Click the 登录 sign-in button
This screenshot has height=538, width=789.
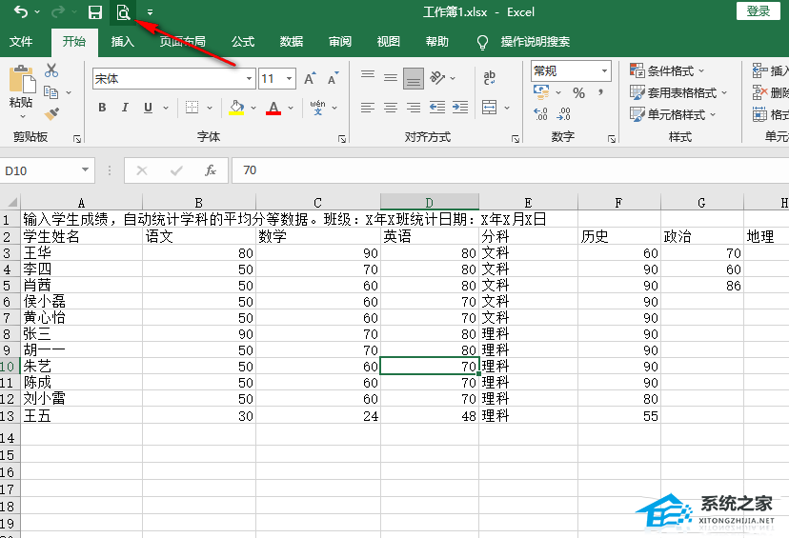click(x=759, y=11)
